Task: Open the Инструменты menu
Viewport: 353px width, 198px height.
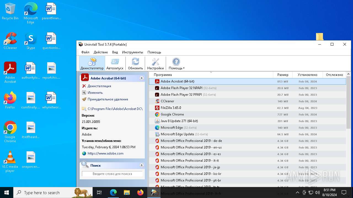Action: (133, 52)
